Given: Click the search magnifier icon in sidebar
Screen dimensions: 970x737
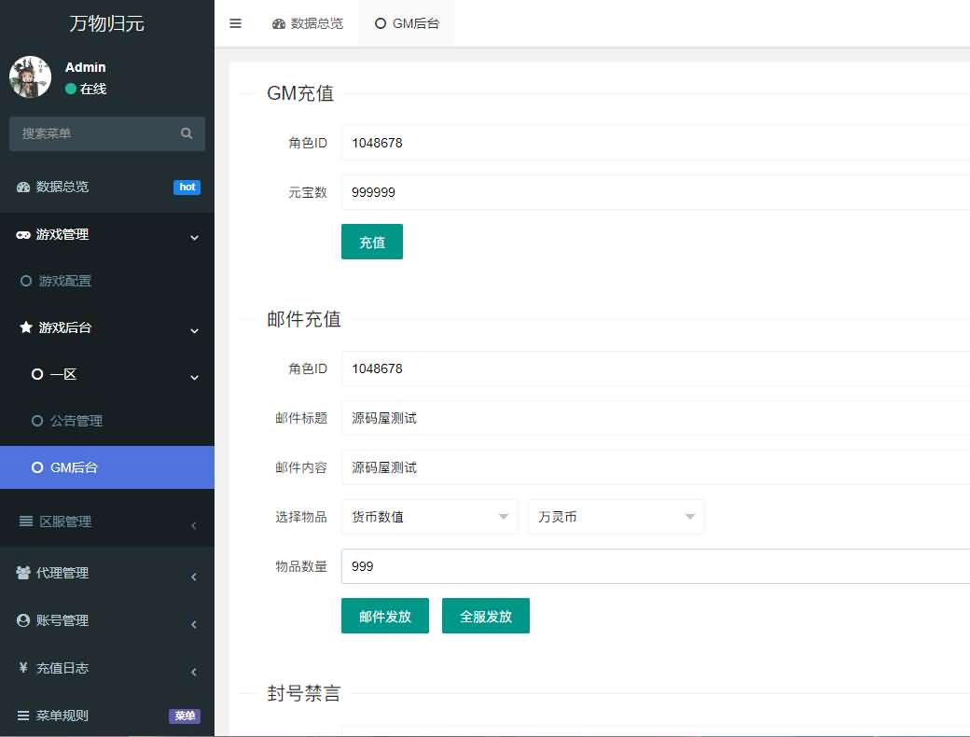Looking at the screenshot, I should pos(187,133).
